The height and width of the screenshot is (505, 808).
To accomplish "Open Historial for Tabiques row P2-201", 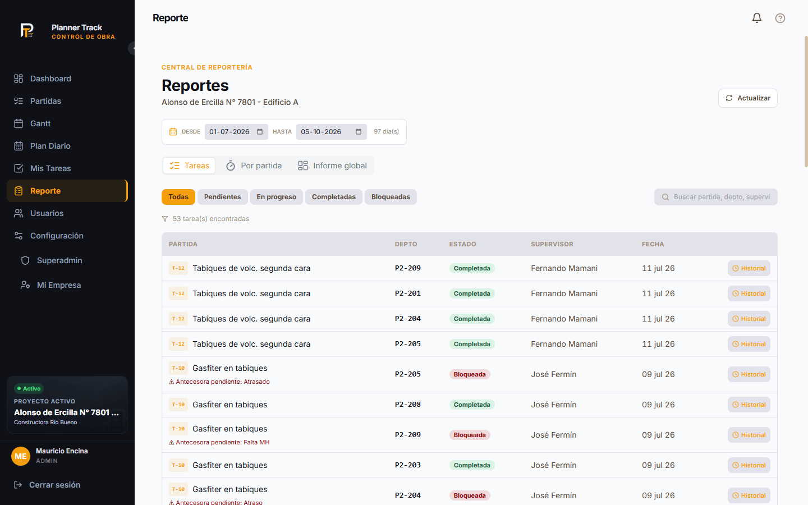I will tap(749, 293).
